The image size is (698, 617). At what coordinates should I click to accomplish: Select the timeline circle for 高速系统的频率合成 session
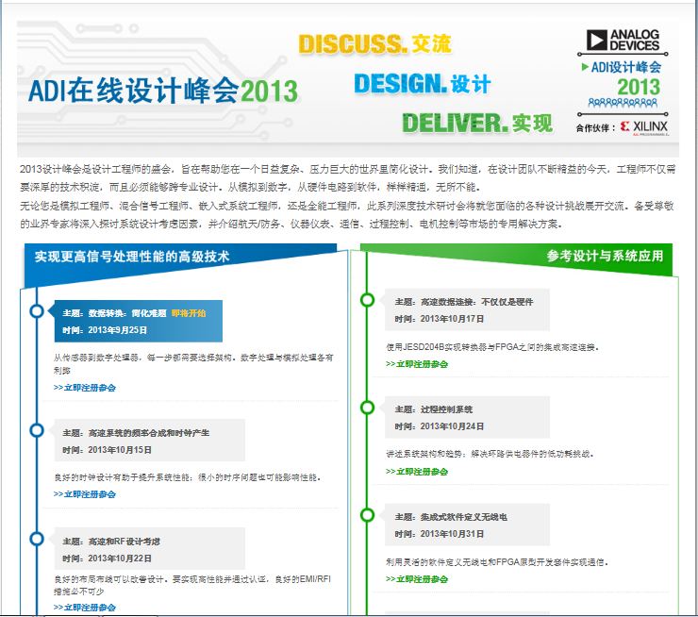coord(37,430)
